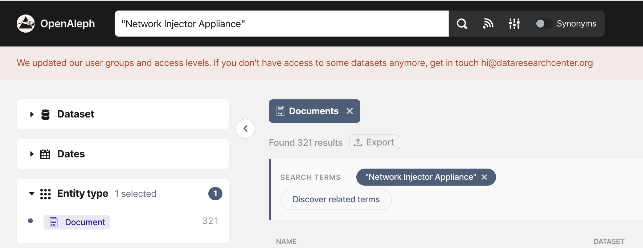Image resolution: width=643 pixels, height=248 pixels.
Task: Remove the Documents filter tag
Action: click(x=350, y=111)
